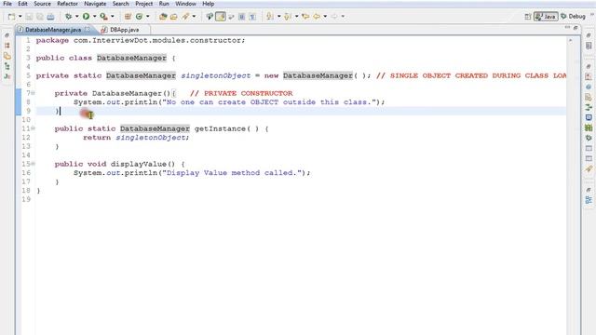Open green grid view icon in right sidebar
596x335 pixels.
click(589, 128)
